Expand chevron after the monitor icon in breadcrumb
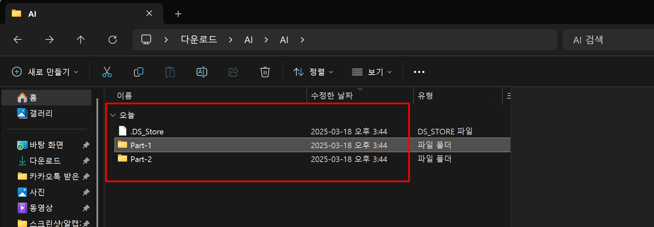 (166, 40)
